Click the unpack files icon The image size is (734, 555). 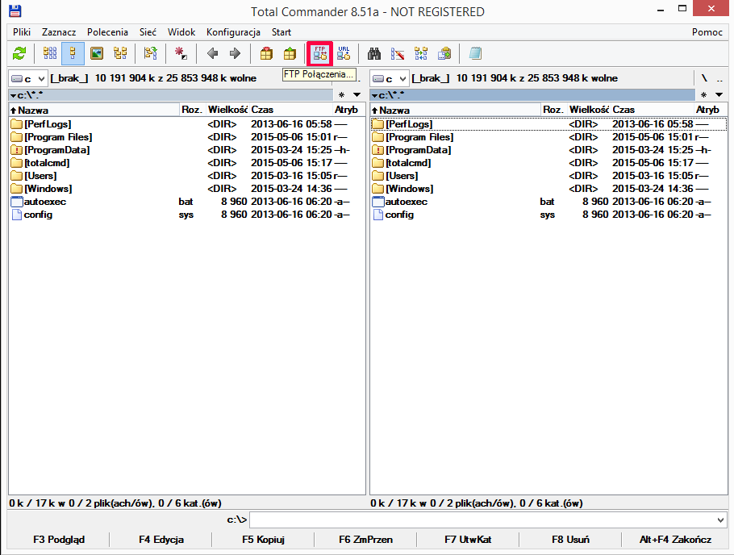[290, 53]
